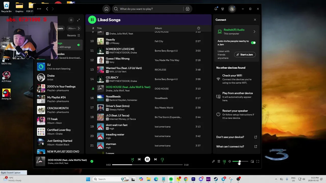Viewport: 326px width, 183px height.
Task: Open the user profile avatar
Action: [x=232, y=9]
